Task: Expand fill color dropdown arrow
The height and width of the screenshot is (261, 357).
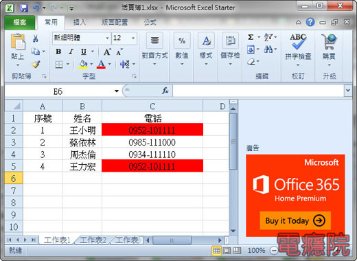Action: tap(91, 64)
